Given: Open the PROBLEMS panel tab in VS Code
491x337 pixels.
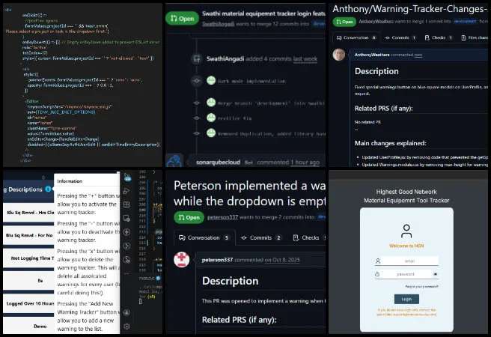Looking at the screenshot, I should [x=147, y=278].
